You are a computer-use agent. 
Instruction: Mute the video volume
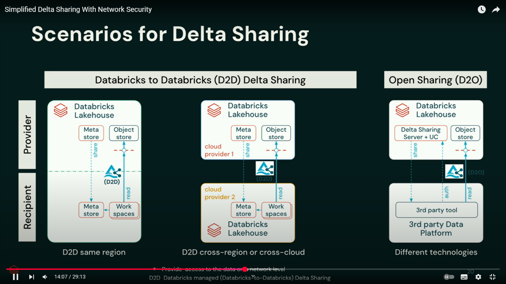click(45, 277)
